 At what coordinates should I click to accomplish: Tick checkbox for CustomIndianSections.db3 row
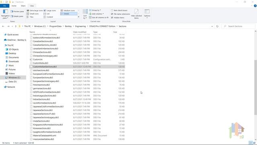(31, 66)
